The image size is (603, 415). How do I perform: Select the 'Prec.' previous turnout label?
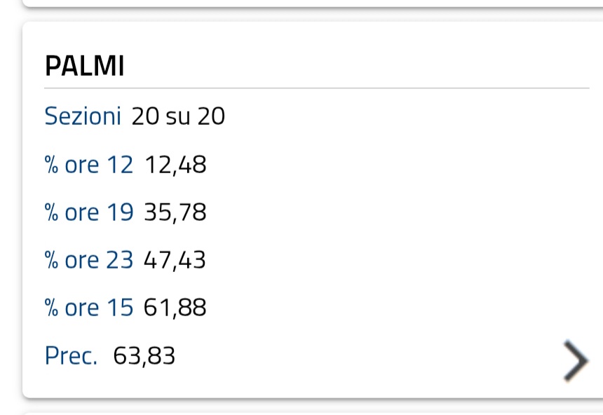click(71, 355)
